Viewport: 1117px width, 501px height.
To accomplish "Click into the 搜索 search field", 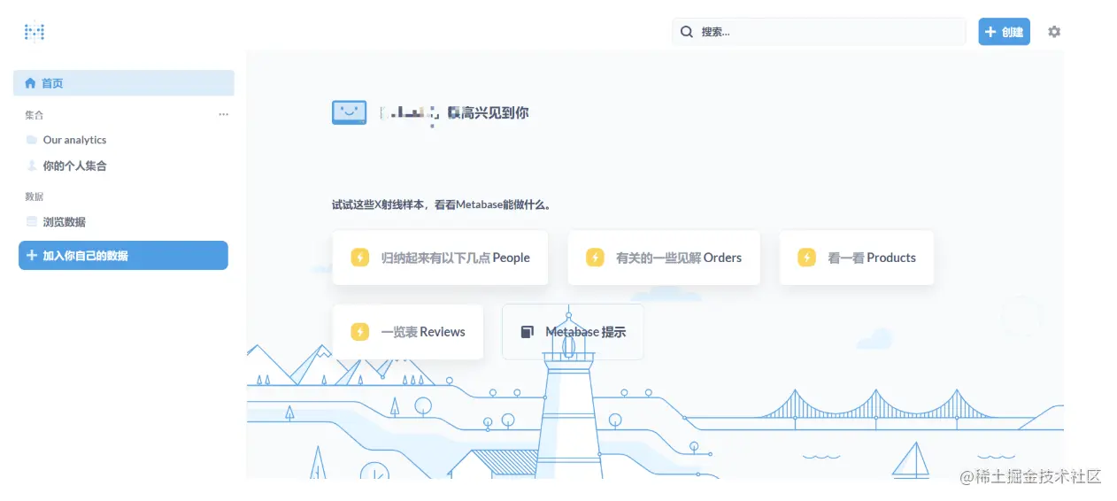I will click(819, 32).
